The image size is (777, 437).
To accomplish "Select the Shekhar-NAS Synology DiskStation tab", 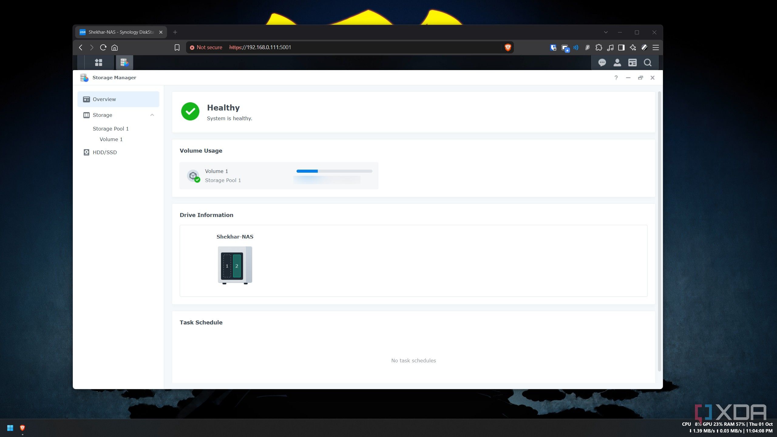I will click(x=121, y=32).
